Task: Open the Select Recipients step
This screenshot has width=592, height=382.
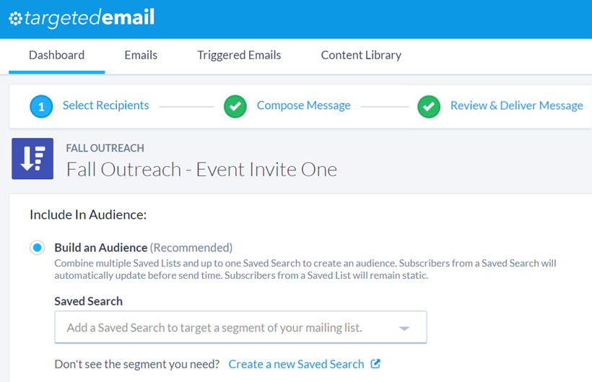Action: (x=105, y=105)
